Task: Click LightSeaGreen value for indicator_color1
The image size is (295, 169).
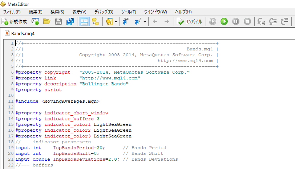Action: tap(113, 124)
